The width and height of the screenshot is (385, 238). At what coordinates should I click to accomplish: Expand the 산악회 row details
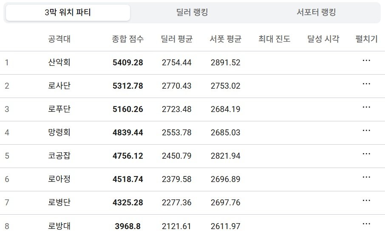click(366, 61)
